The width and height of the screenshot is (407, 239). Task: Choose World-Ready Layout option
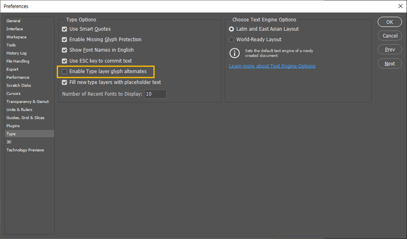231,40
